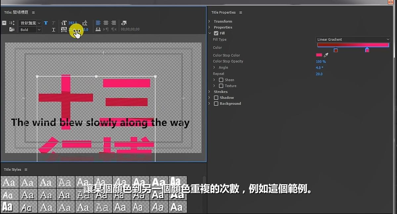Select the dark red gradient color stop

tap(336, 50)
